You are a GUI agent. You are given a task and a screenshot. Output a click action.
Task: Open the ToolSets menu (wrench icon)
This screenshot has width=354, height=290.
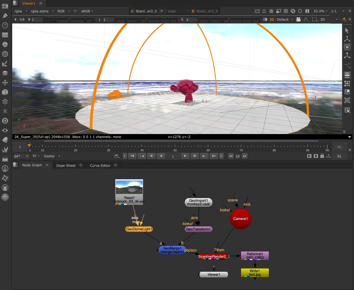(x=5, y=149)
